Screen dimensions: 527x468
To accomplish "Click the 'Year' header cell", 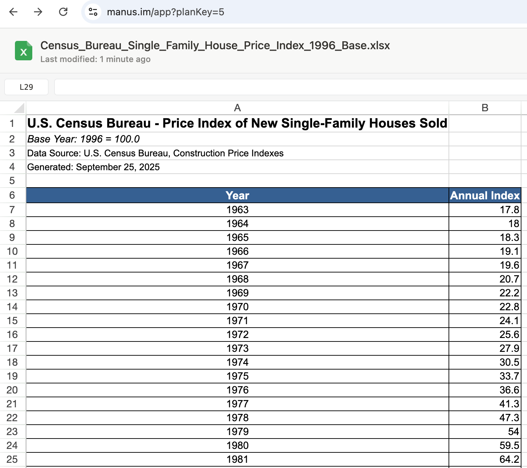I will (237, 195).
